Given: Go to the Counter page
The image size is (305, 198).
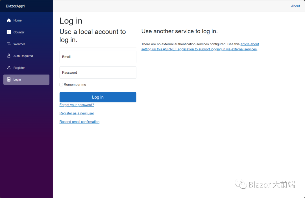Looking at the screenshot, I should 19,32.
